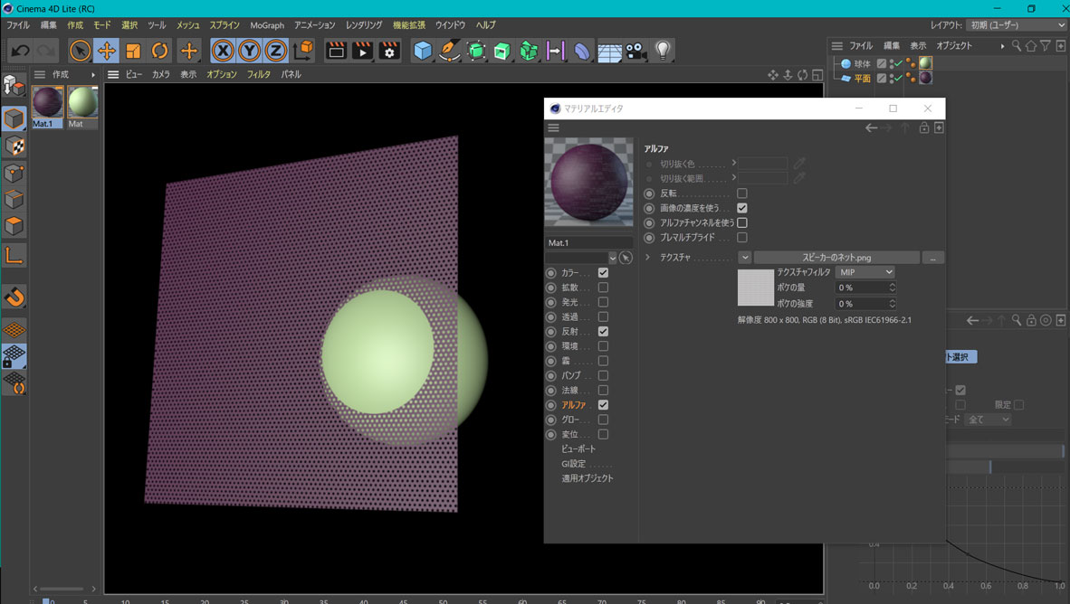The width and height of the screenshot is (1070, 604).
Task: Open the MoGraph menu
Action: pos(266,25)
